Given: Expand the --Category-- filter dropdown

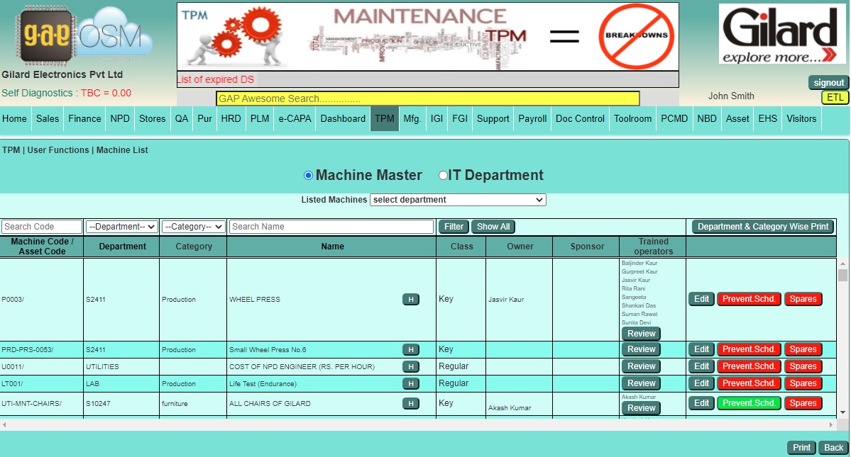Looking at the screenshot, I should pos(193,227).
